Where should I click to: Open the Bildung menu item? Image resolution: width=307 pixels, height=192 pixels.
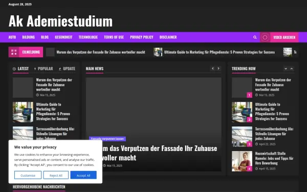pos(28,37)
